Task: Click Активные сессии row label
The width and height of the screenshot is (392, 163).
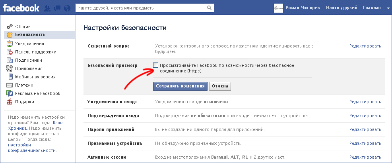Action: click(x=107, y=157)
